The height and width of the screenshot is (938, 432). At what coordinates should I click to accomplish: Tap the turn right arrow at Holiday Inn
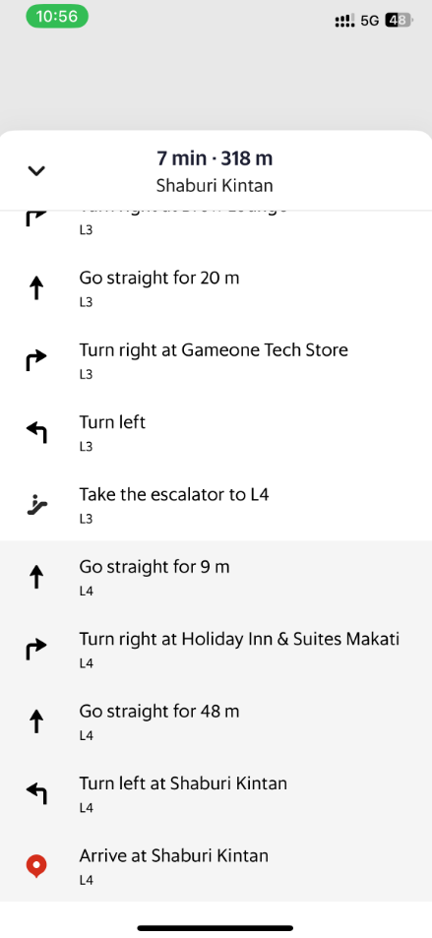point(36,650)
